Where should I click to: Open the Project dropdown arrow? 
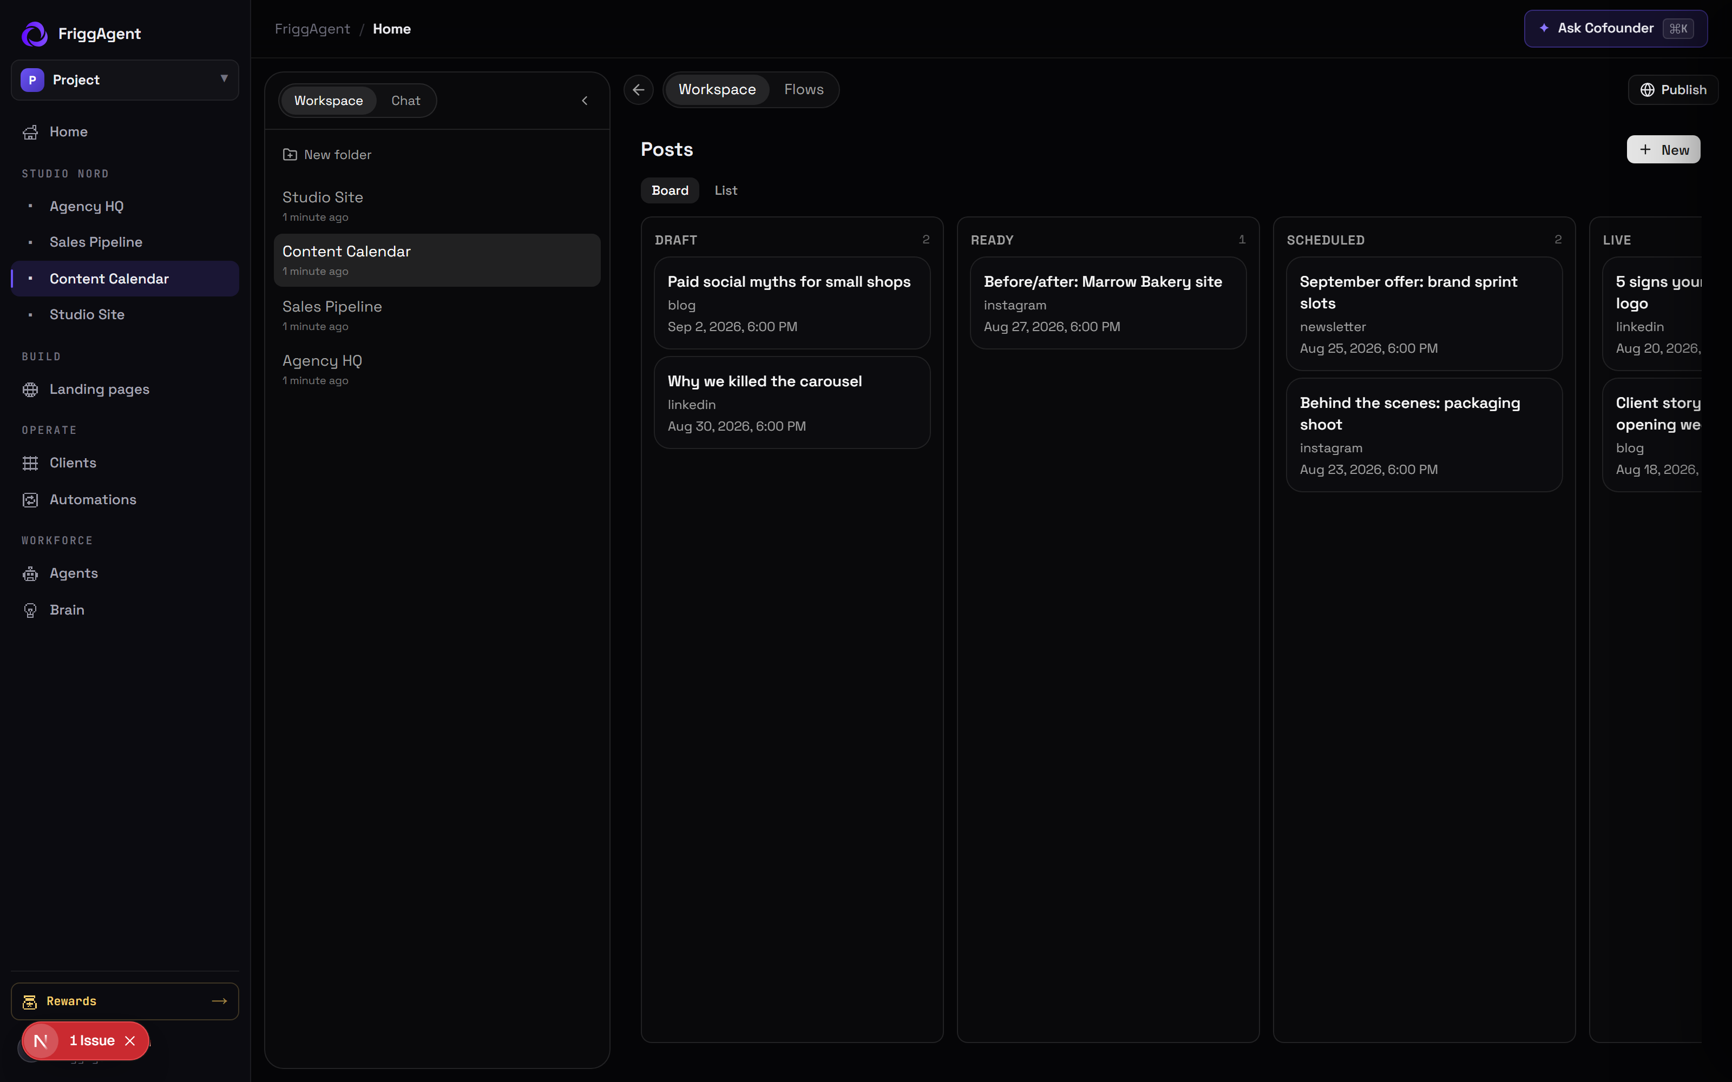click(x=224, y=79)
